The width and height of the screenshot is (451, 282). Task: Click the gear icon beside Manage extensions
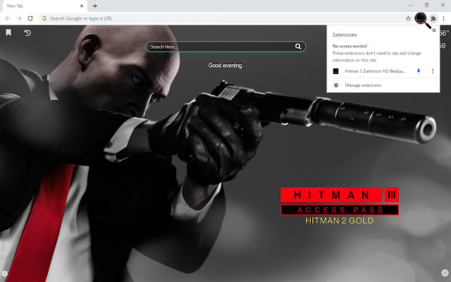point(335,85)
